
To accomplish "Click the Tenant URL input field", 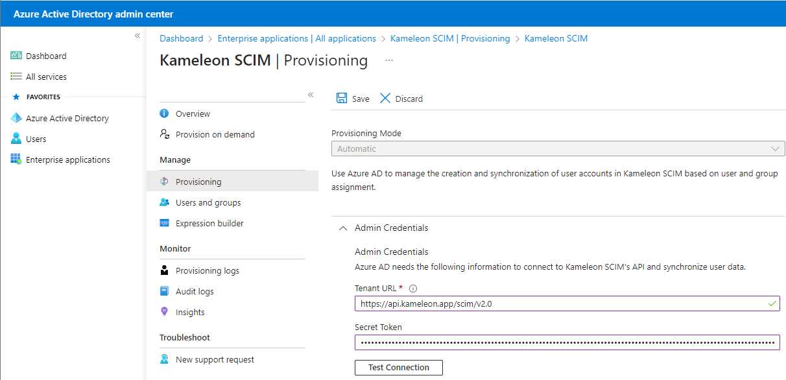I will [x=558, y=303].
